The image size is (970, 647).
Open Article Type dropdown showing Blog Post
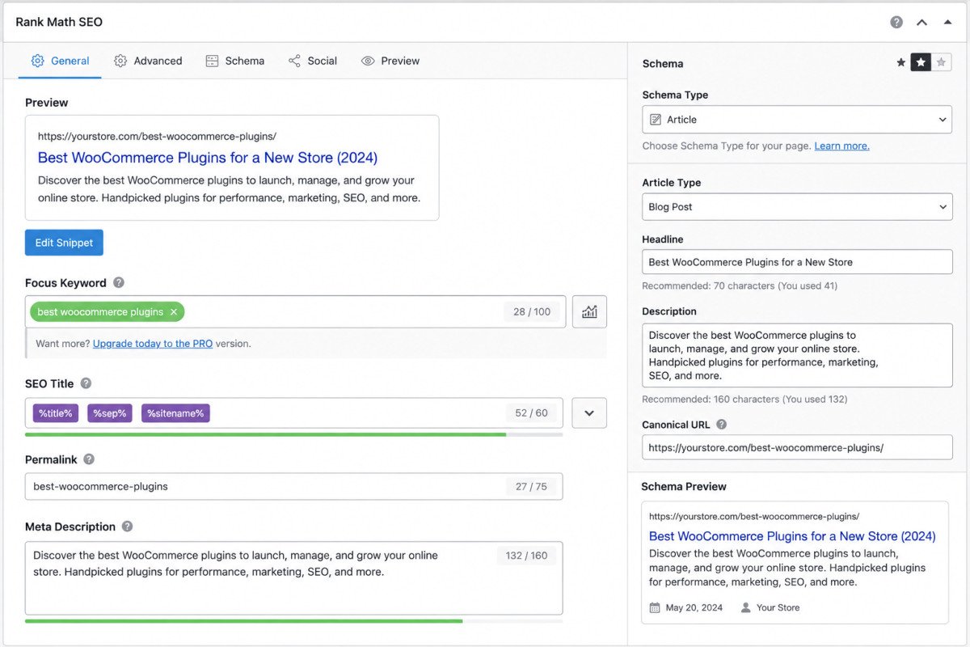click(798, 207)
